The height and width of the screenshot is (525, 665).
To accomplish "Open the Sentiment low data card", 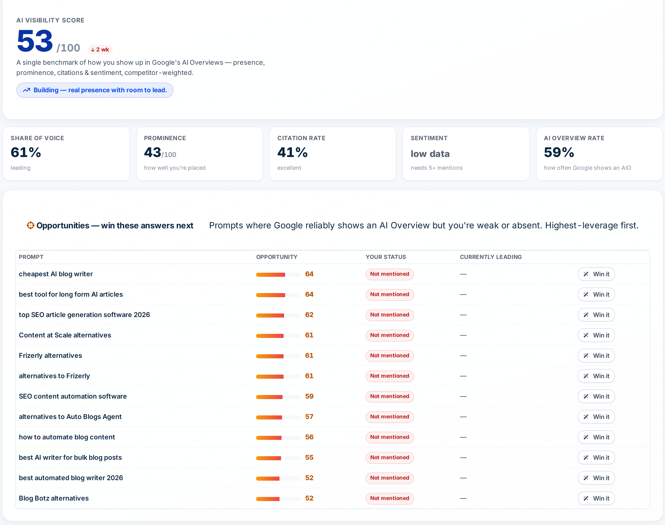I will [x=466, y=153].
